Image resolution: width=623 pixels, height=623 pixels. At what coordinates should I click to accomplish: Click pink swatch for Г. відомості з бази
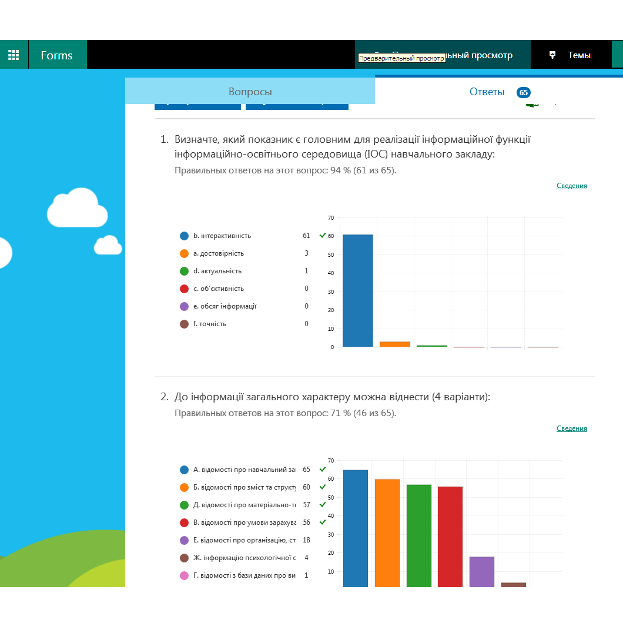click(184, 575)
